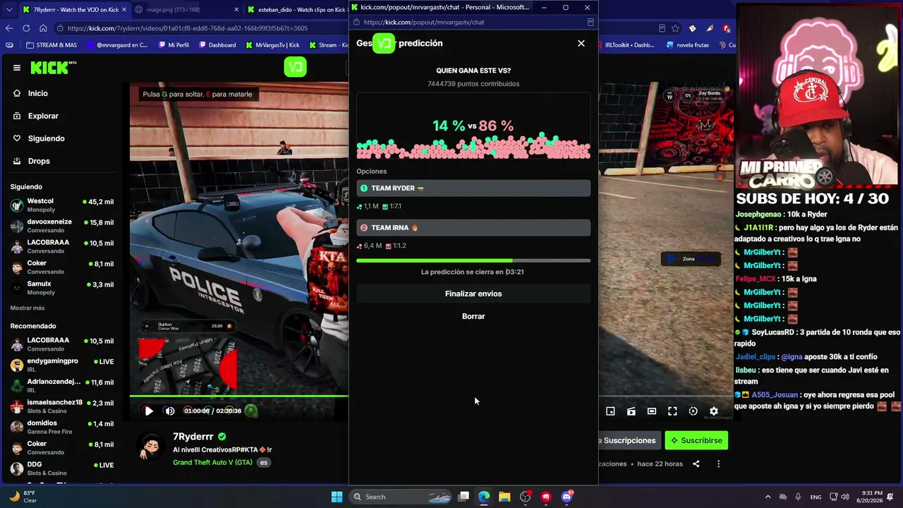Screen dimensions: 903x508
Task: Open Microsoft Edge from the taskbar
Action: point(484,497)
